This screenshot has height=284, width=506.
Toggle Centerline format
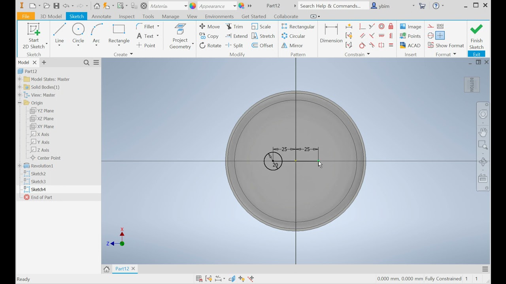coord(431,36)
